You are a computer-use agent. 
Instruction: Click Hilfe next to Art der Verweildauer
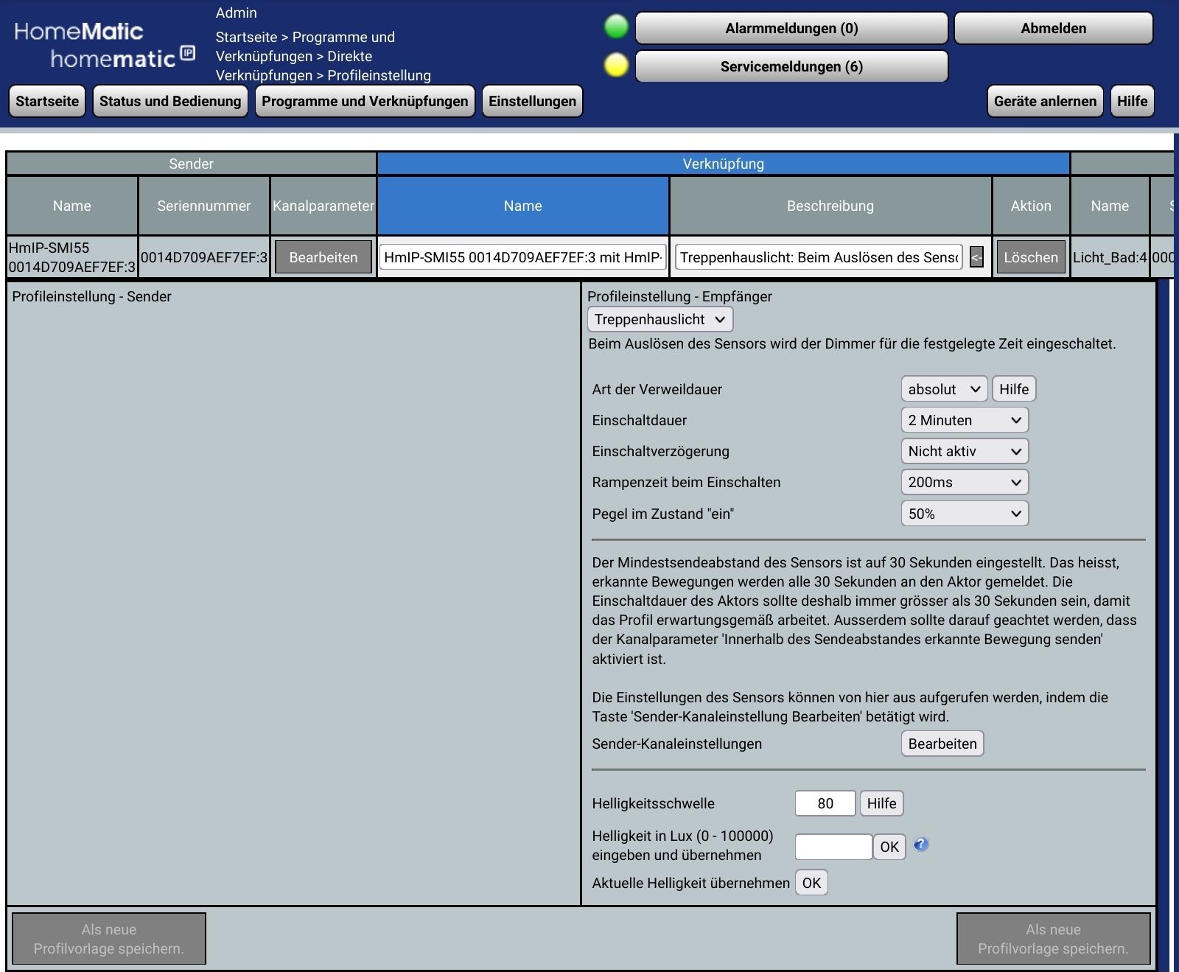tap(1014, 389)
